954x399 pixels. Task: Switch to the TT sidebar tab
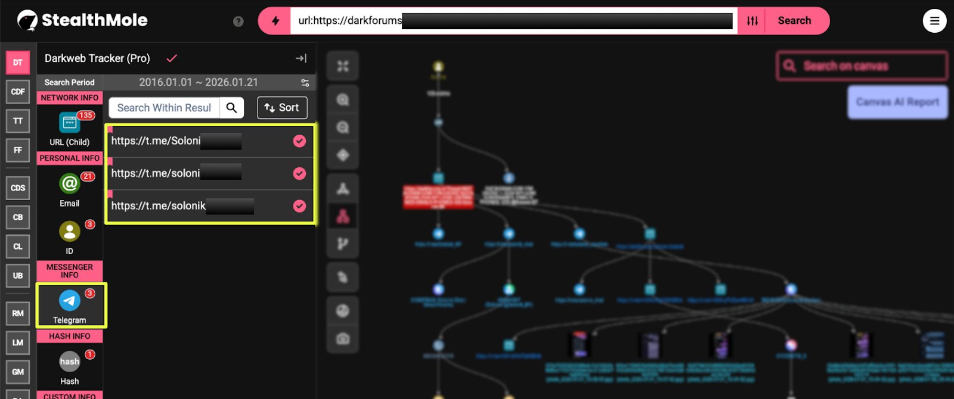click(x=18, y=121)
